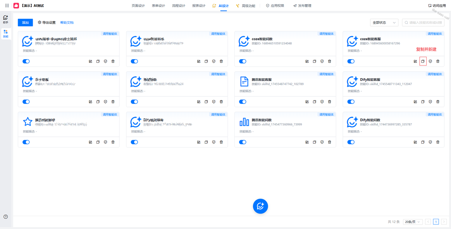Open the 发布管理 tab
This screenshot has width=451, height=229.
coord(302,6)
